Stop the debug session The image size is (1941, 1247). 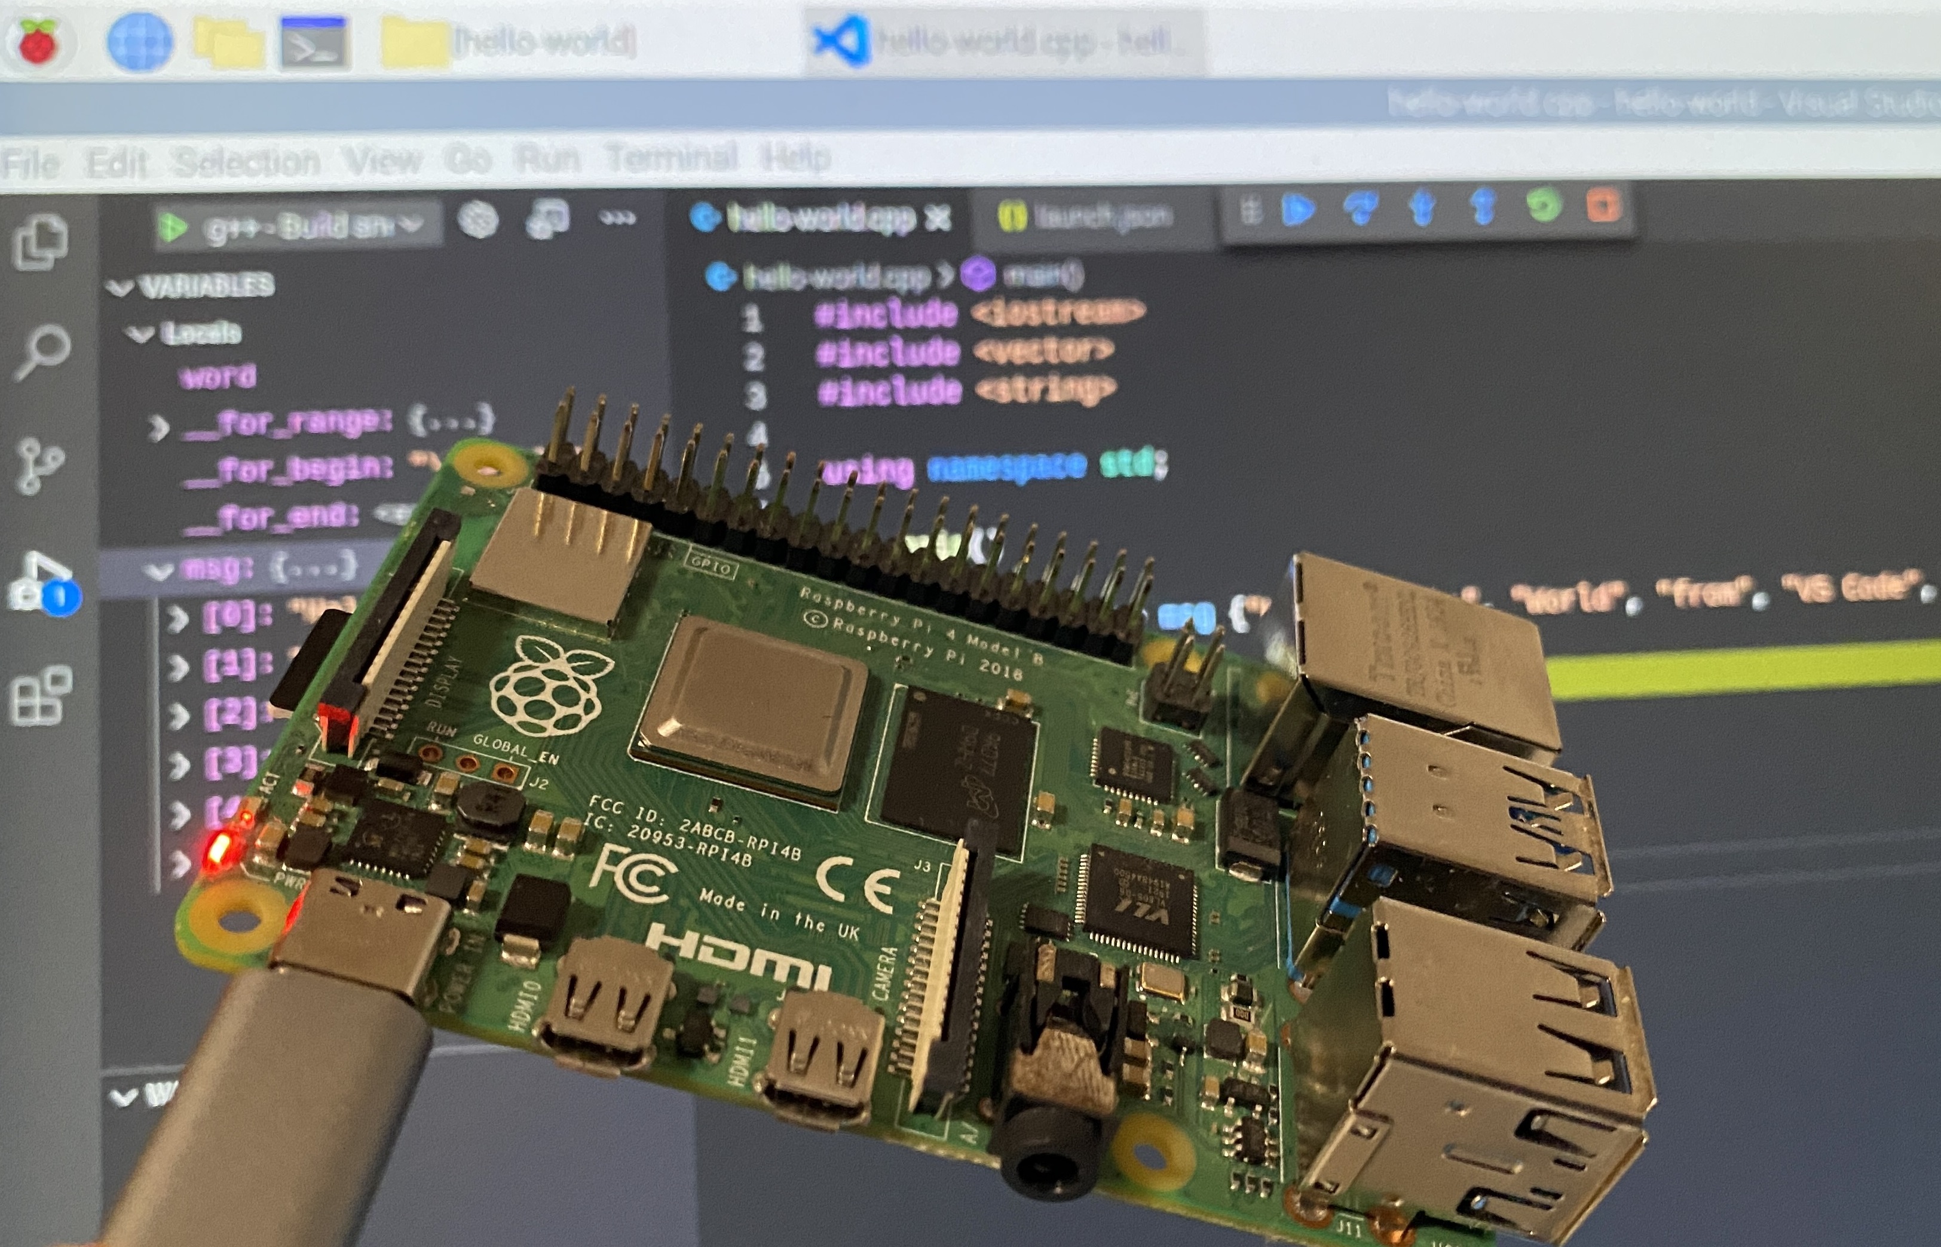tap(1604, 204)
